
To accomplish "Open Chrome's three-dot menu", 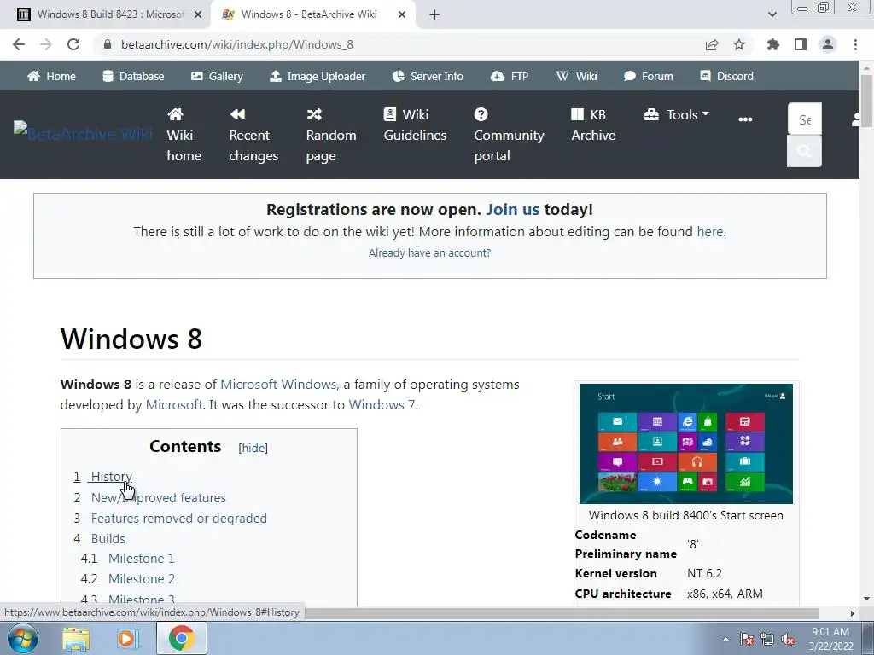I will (x=855, y=44).
